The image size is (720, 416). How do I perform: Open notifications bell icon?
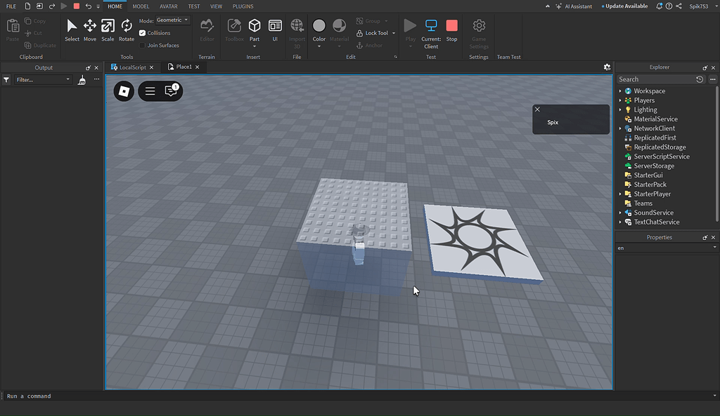click(659, 6)
